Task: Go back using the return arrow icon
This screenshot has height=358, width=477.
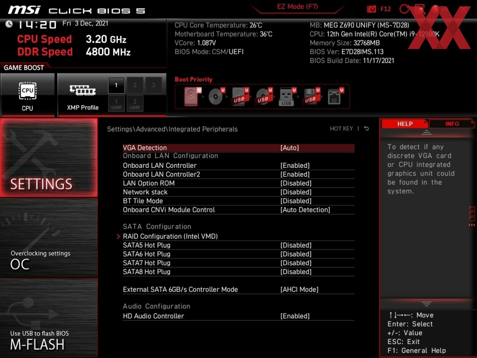Action: click(366, 128)
